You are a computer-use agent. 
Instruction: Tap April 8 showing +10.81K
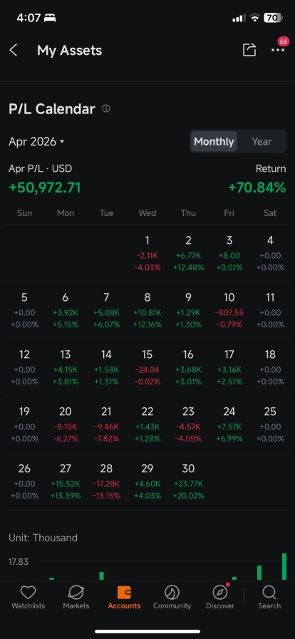pyautogui.click(x=147, y=311)
